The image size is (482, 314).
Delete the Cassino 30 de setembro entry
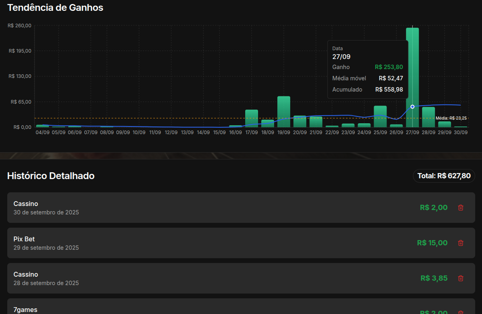tap(461, 208)
